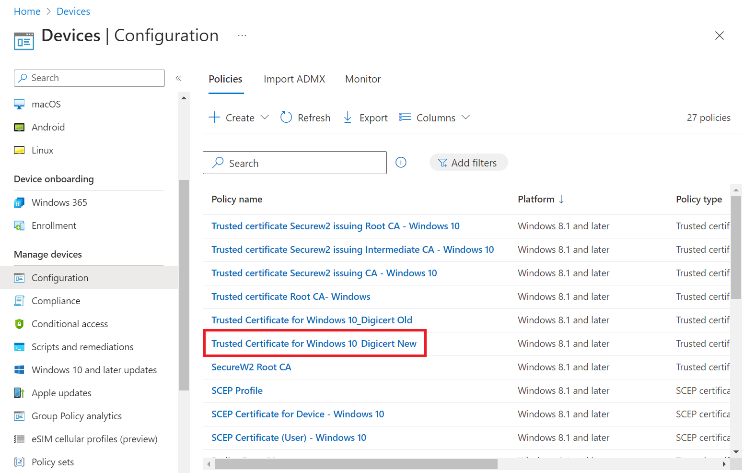
Task: Click the Windows 10 updates logo icon
Action: (x=19, y=370)
